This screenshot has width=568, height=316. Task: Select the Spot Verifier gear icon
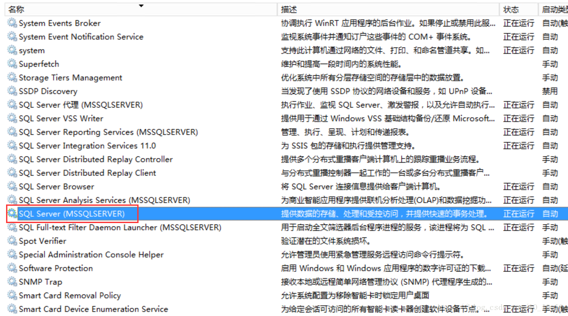12,241
